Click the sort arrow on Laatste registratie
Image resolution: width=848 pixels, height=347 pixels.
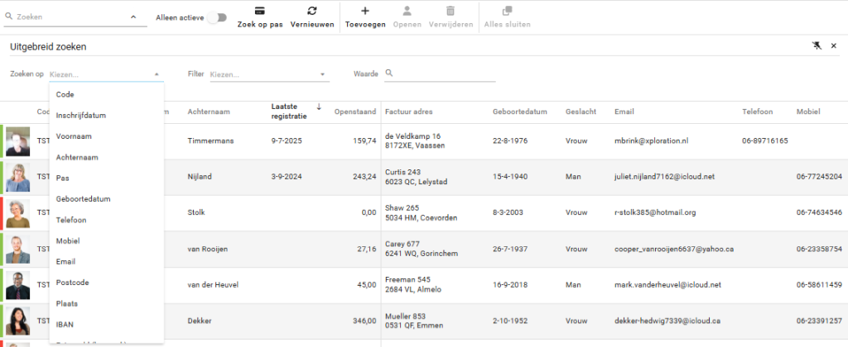coord(320,106)
